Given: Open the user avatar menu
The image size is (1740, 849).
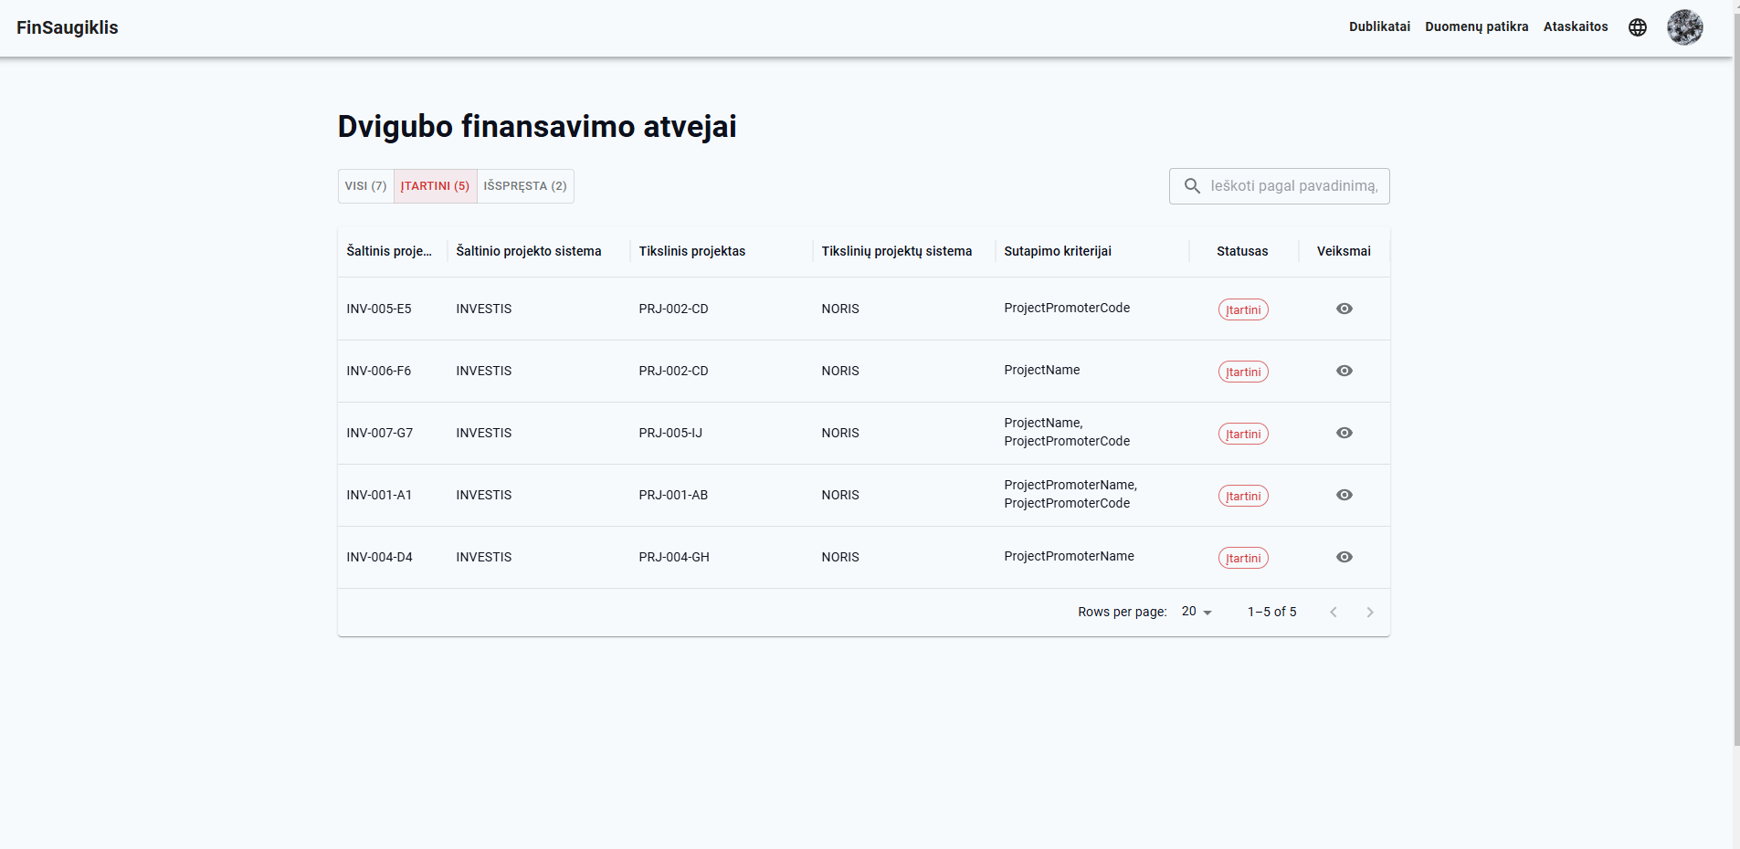Looking at the screenshot, I should [1685, 27].
